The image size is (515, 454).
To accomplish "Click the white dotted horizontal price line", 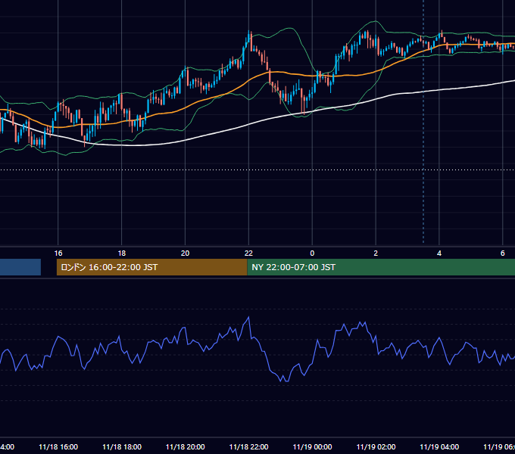I will pyautogui.click(x=257, y=170).
